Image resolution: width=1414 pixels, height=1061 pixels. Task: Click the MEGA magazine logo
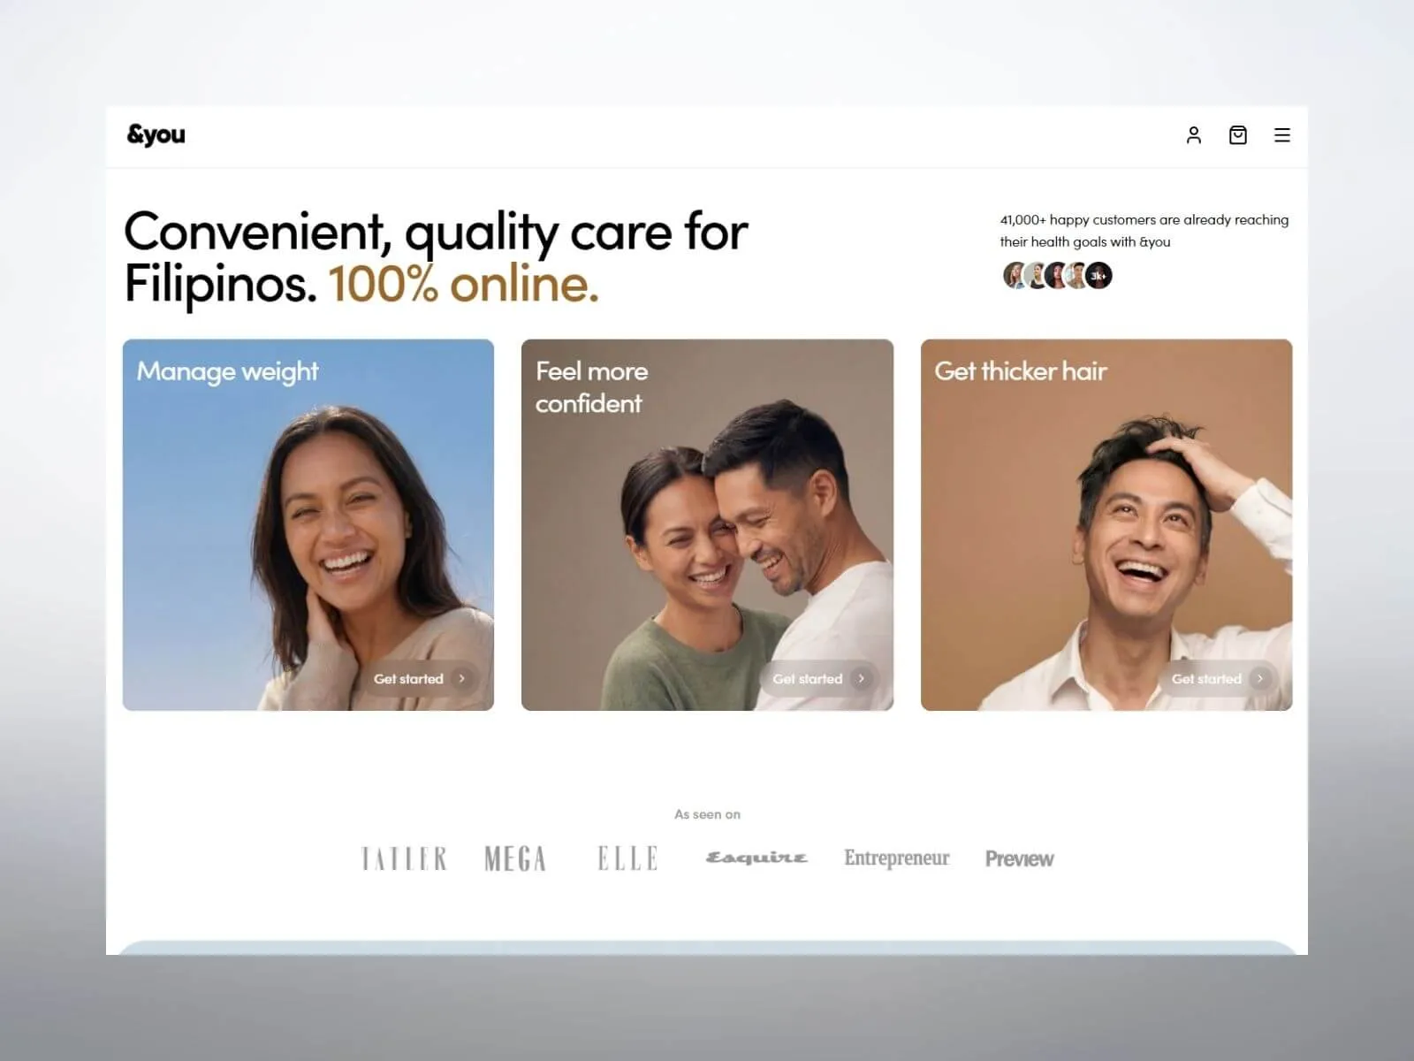pyautogui.click(x=515, y=859)
